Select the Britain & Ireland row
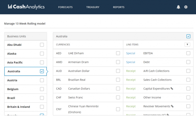 pos(26,107)
